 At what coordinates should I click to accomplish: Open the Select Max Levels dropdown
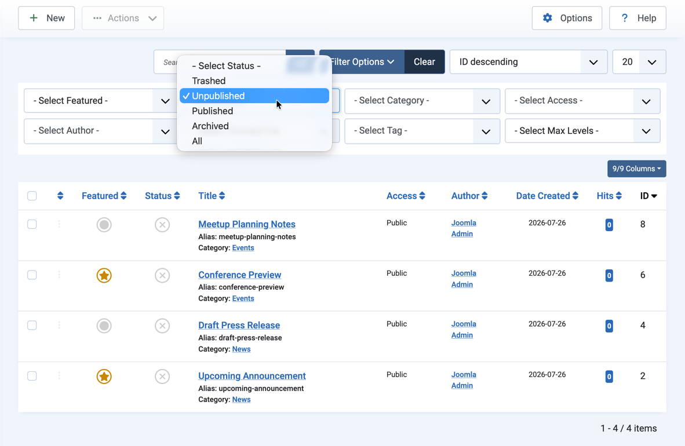582,131
